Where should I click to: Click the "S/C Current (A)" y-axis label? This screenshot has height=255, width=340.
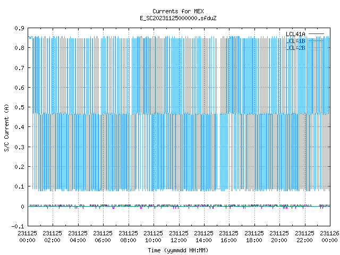coord(6,128)
